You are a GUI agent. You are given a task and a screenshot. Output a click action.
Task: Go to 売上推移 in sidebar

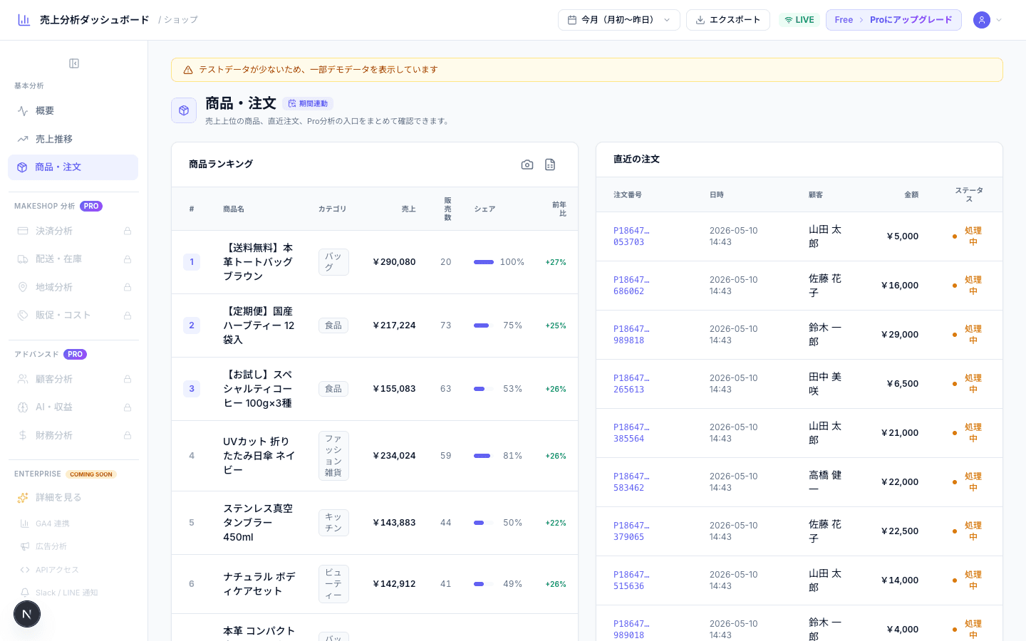coord(73,139)
